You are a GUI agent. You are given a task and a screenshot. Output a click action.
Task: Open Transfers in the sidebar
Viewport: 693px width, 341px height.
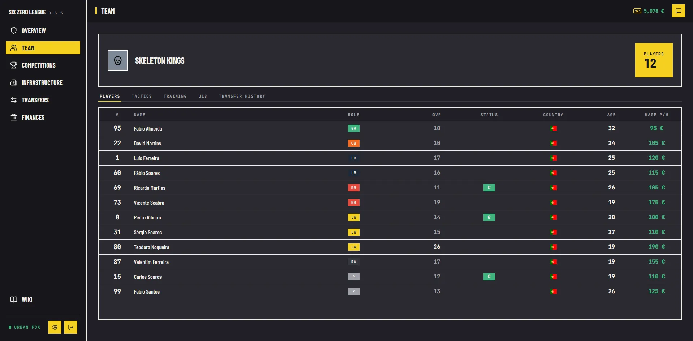(x=43, y=100)
